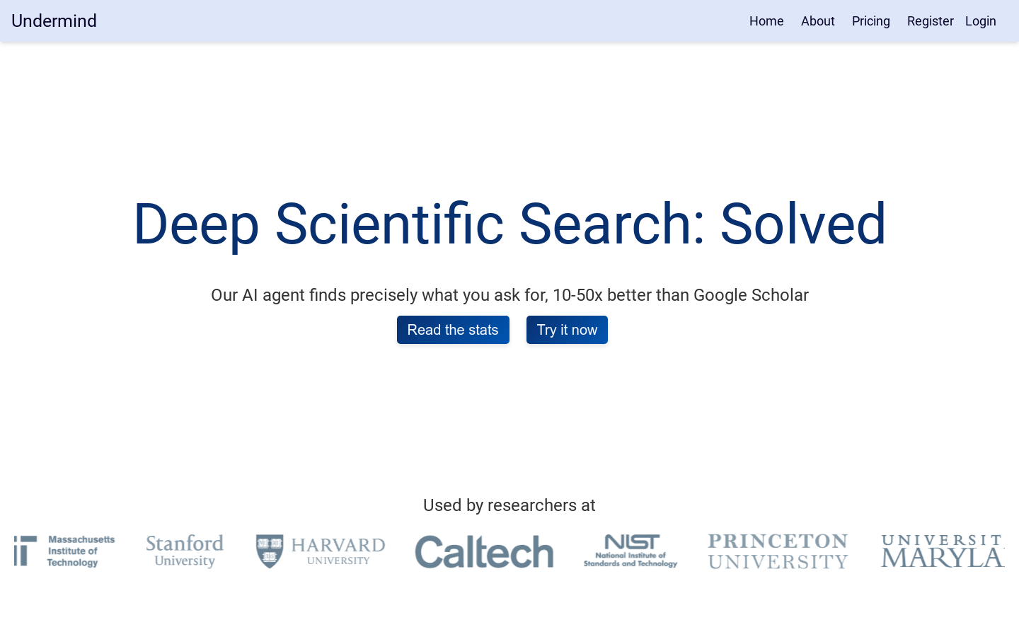Click the MIT logo

(x=64, y=551)
